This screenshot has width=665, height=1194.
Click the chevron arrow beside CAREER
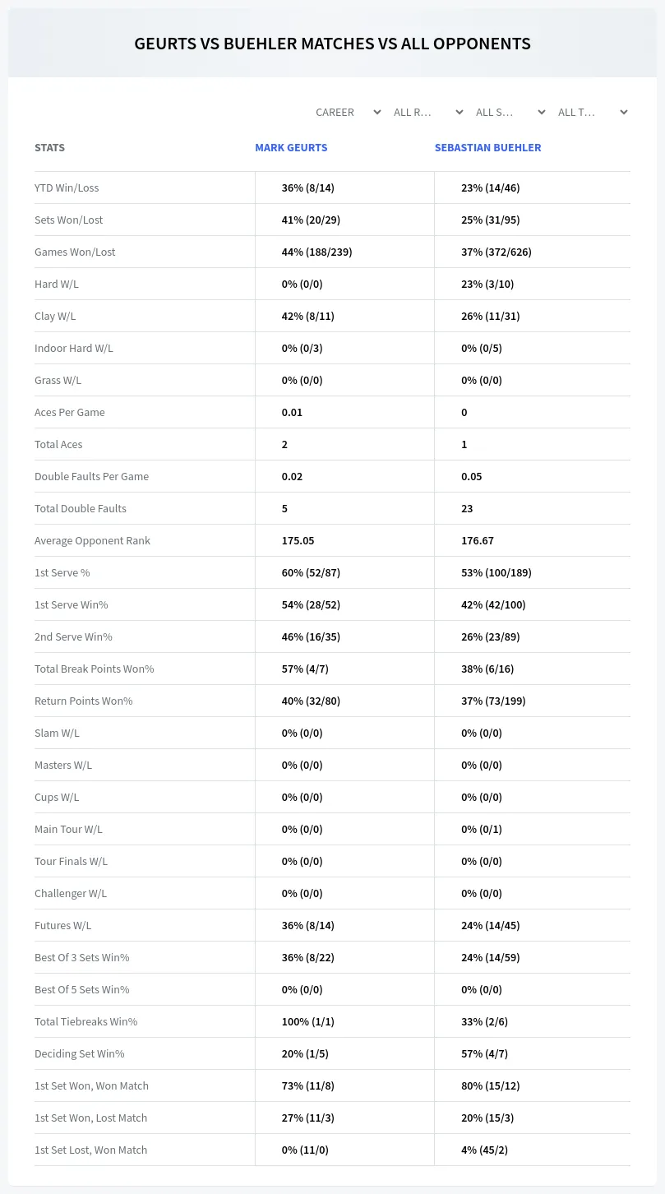(x=376, y=112)
